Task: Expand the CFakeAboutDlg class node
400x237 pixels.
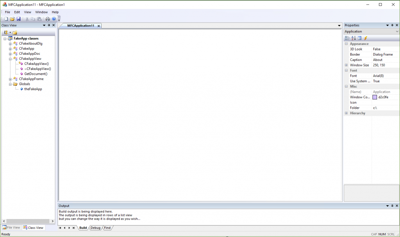Action: (x=10, y=44)
